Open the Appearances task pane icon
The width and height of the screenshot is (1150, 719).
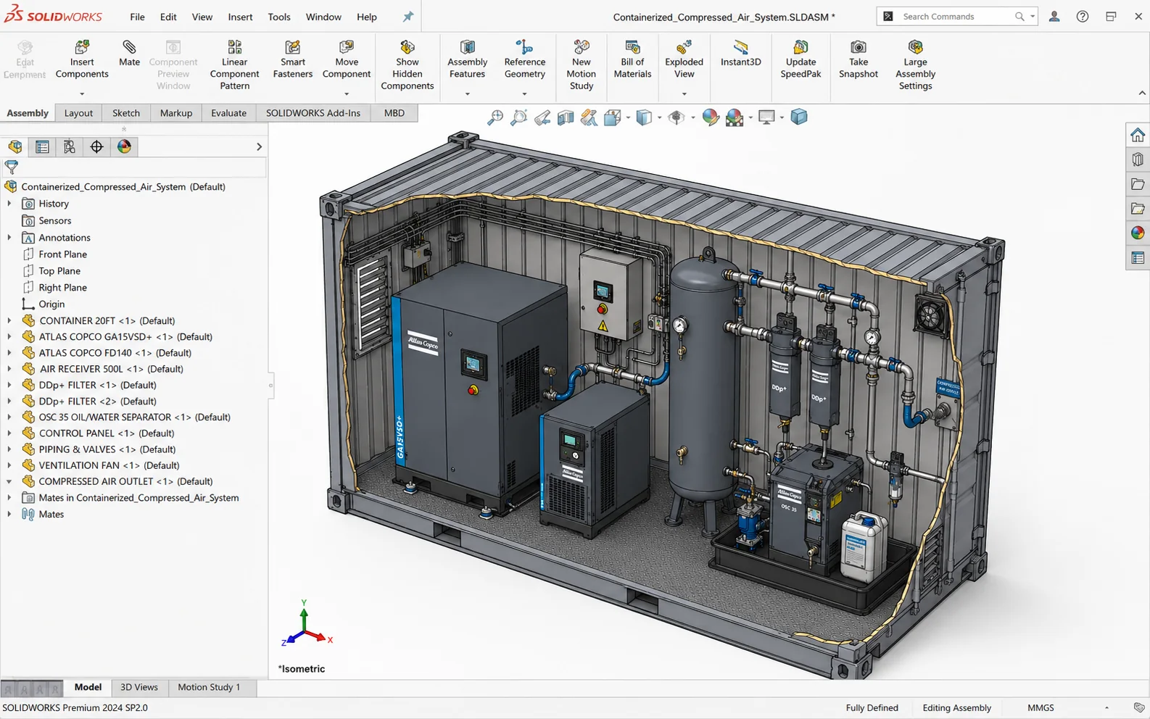click(1137, 233)
